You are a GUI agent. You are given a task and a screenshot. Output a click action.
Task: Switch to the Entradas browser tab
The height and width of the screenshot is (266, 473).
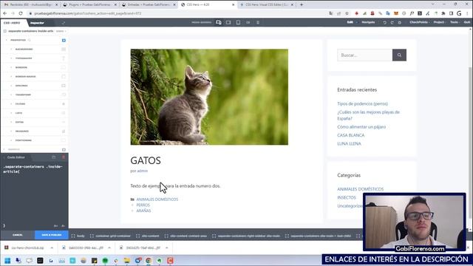pyautogui.click(x=149, y=5)
